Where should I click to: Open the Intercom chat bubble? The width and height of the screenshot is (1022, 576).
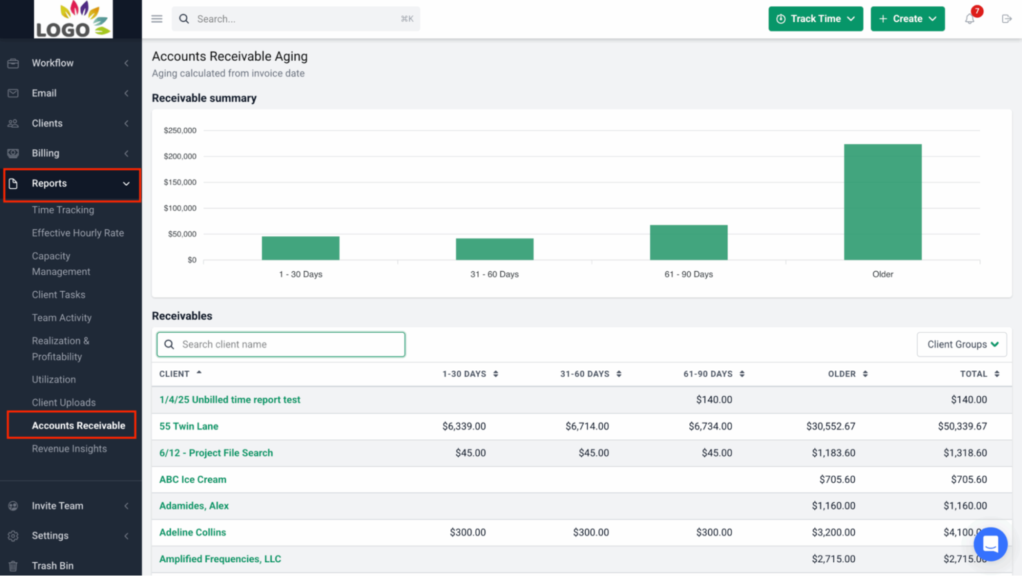click(991, 544)
